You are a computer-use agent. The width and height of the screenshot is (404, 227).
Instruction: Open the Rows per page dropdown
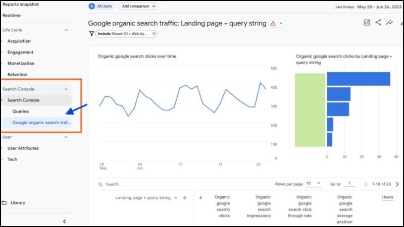tap(313, 184)
